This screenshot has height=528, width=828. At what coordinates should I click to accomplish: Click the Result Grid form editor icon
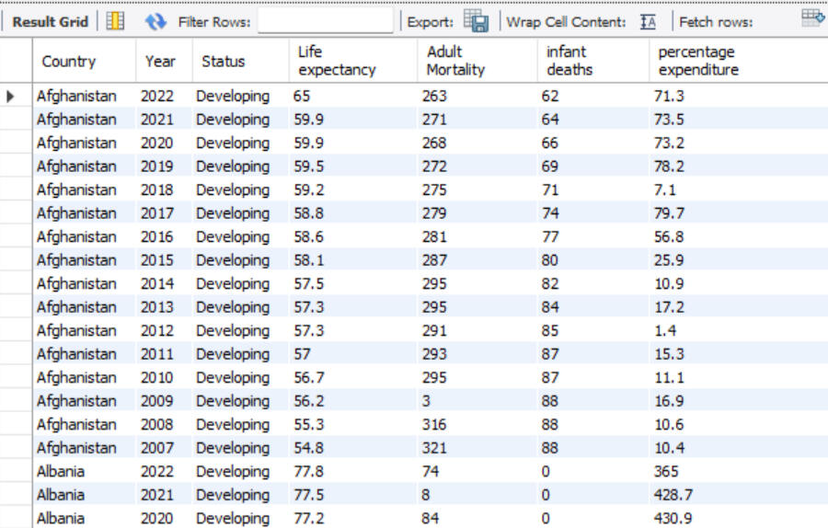[115, 21]
